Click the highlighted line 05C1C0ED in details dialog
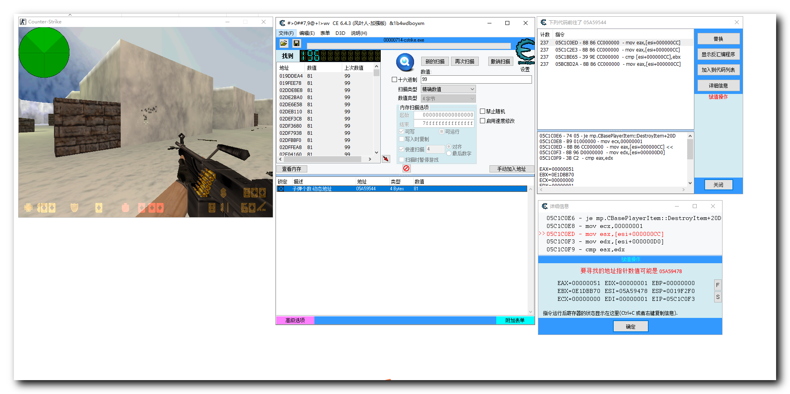 coord(605,234)
